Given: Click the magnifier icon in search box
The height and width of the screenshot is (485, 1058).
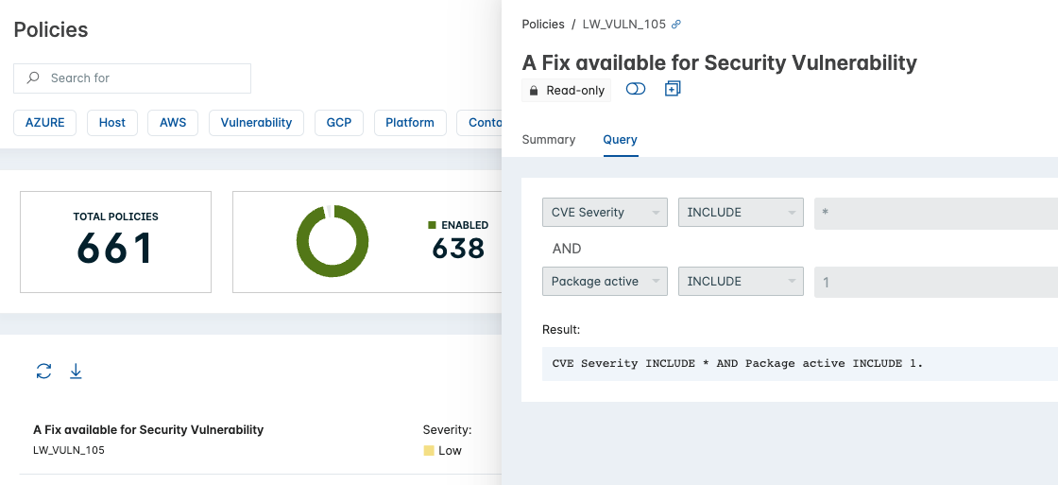Looking at the screenshot, I should (x=32, y=78).
